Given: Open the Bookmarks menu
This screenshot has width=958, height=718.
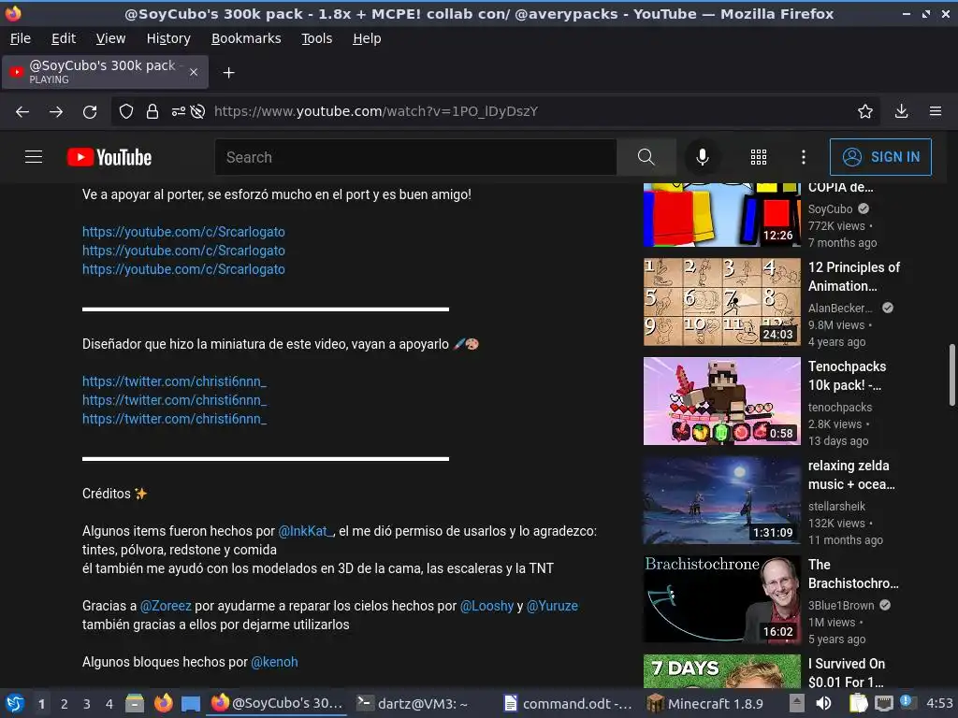Looking at the screenshot, I should pyautogui.click(x=246, y=38).
